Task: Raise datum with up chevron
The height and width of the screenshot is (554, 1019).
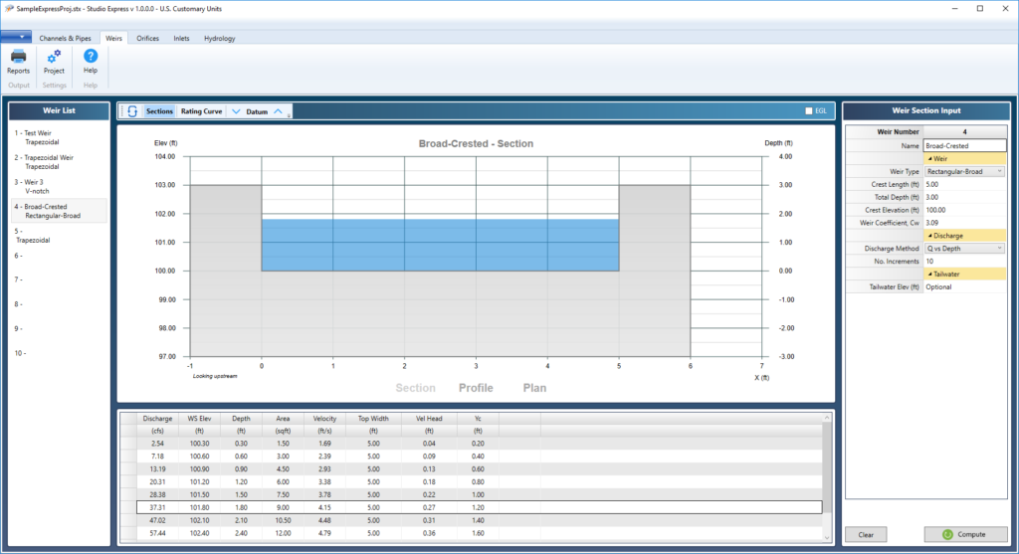Action: pyautogui.click(x=279, y=111)
